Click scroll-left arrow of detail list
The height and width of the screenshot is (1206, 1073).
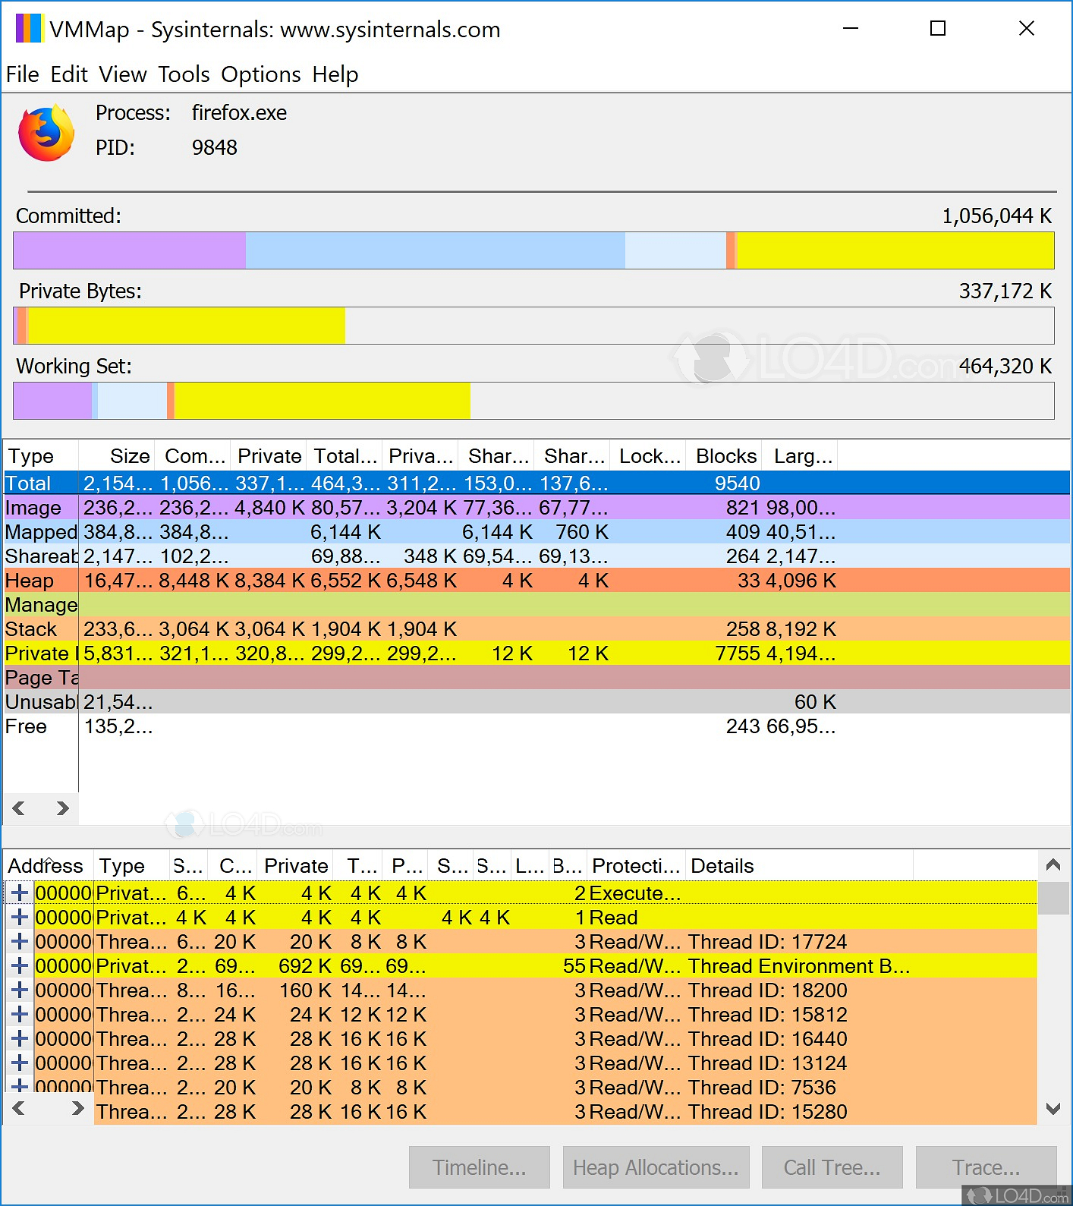[x=19, y=1108]
